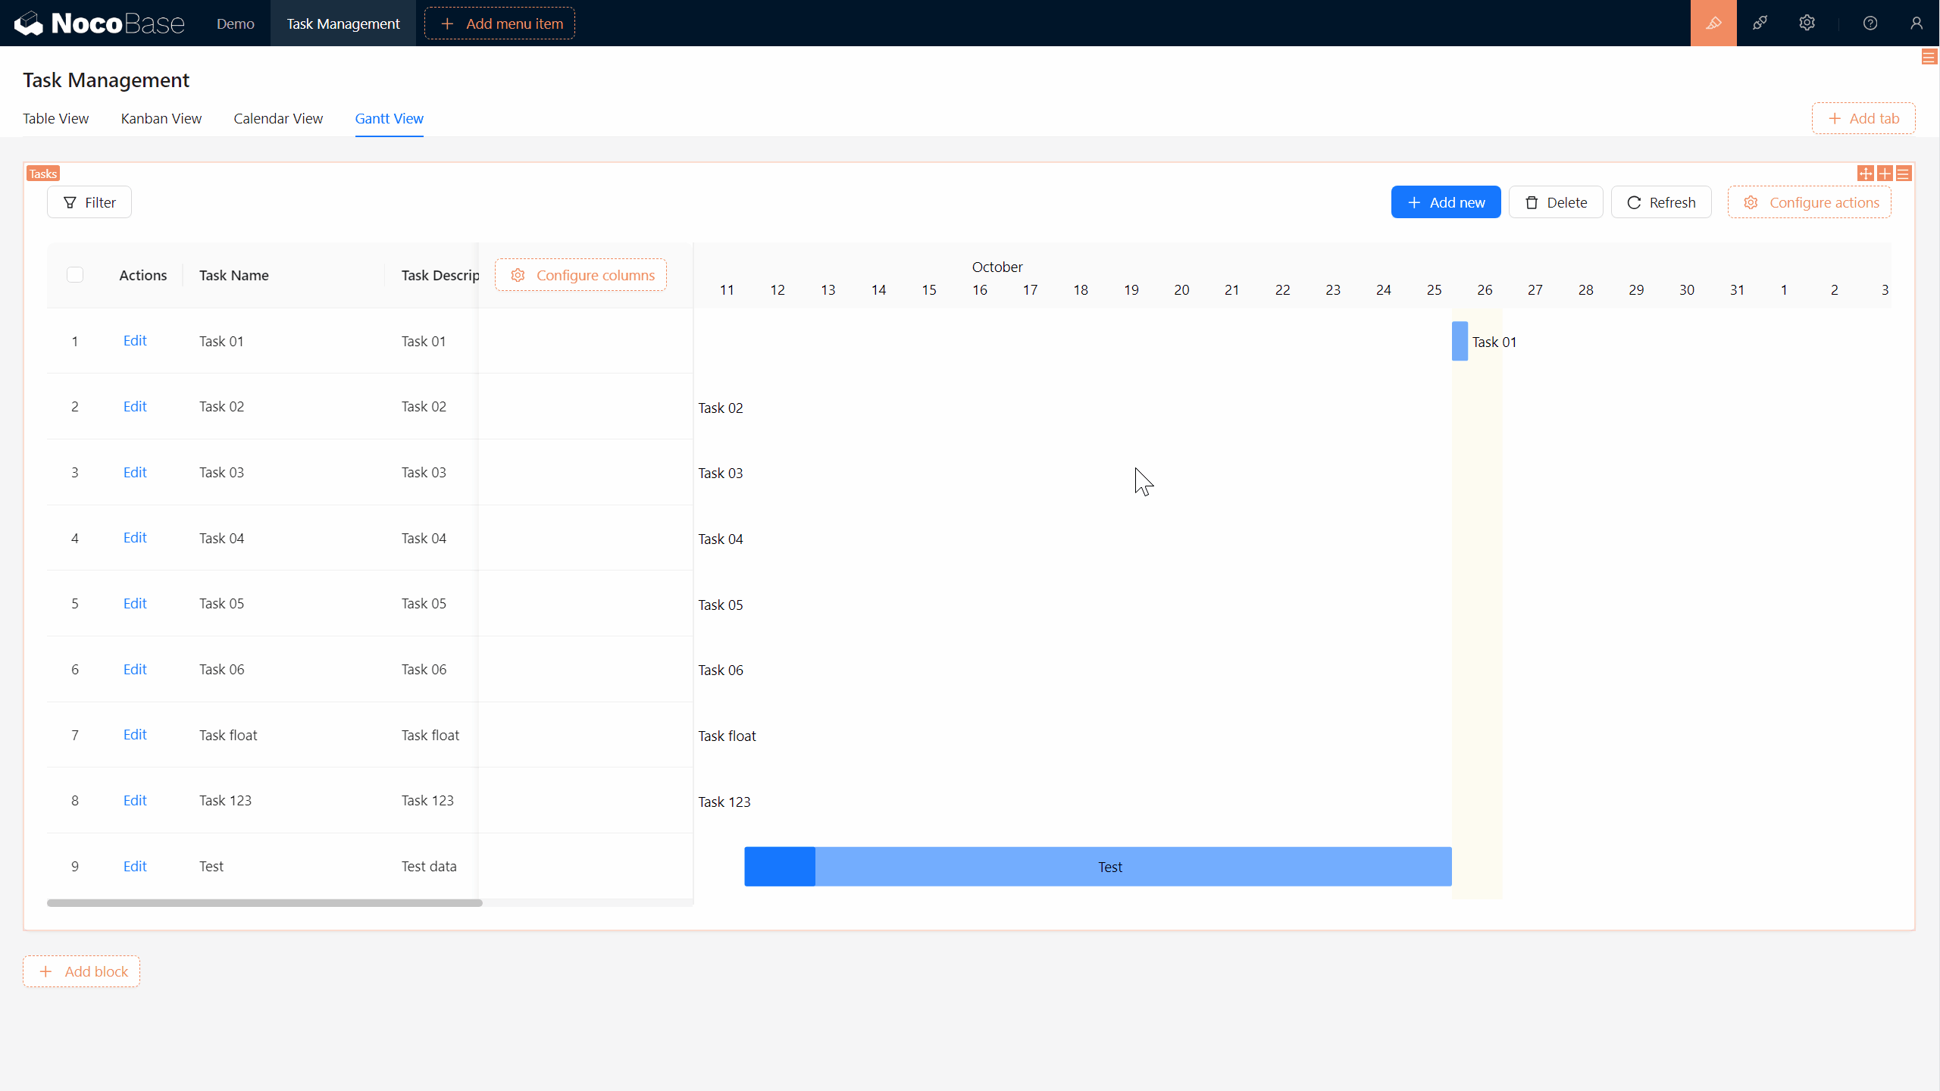Tick the select-all header checkbox

click(x=75, y=275)
